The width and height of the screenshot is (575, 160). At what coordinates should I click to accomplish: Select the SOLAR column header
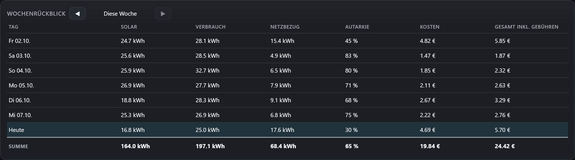[x=129, y=27]
